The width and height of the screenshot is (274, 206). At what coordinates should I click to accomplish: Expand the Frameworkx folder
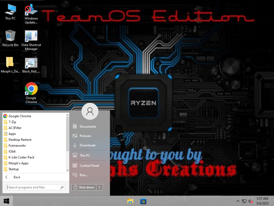click(x=35, y=146)
